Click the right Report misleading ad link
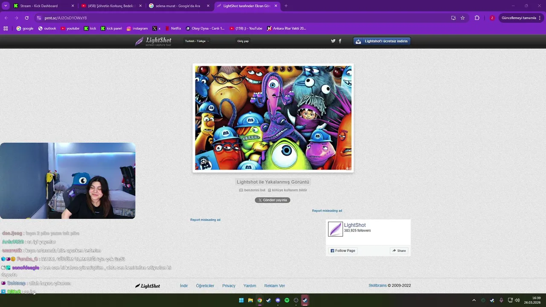 pos(327,211)
